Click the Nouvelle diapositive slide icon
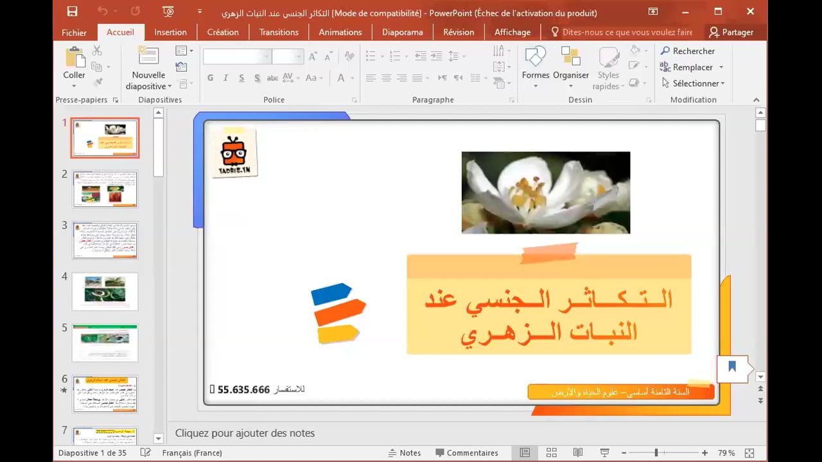Viewport: 822px width, 462px height. pos(148,56)
